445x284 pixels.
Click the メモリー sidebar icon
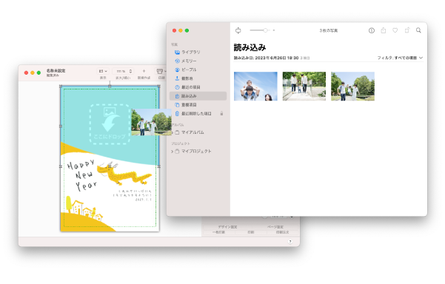[177, 61]
